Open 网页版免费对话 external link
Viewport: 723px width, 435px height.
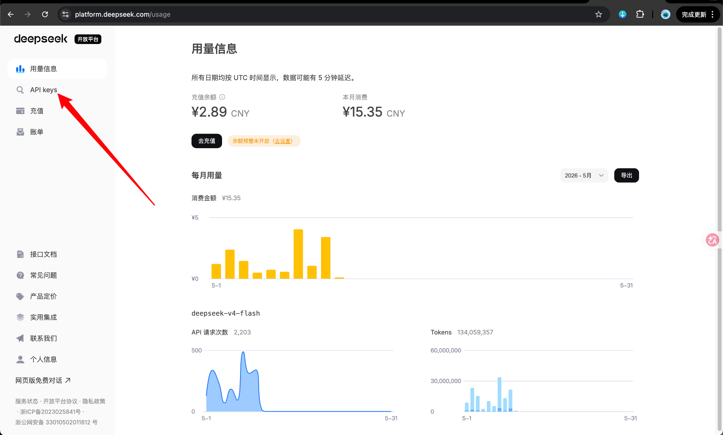pyautogui.click(x=43, y=380)
